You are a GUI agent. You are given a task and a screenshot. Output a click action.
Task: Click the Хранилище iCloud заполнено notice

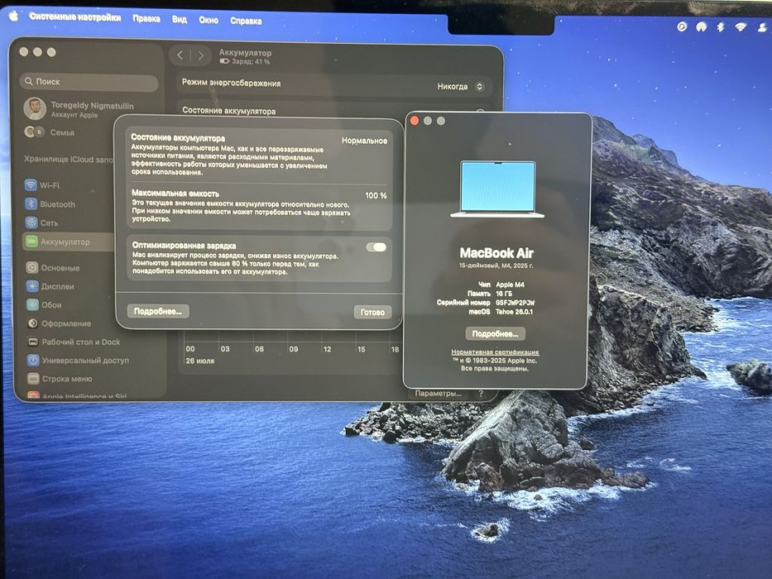click(x=69, y=159)
